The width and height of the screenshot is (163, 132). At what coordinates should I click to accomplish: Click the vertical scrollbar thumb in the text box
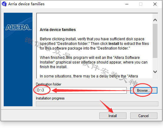pyautogui.click(x=155, y=41)
